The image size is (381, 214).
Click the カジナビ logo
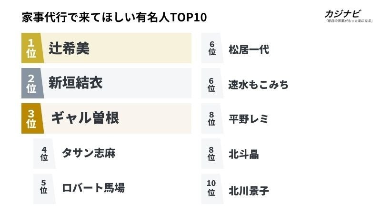tap(343, 14)
